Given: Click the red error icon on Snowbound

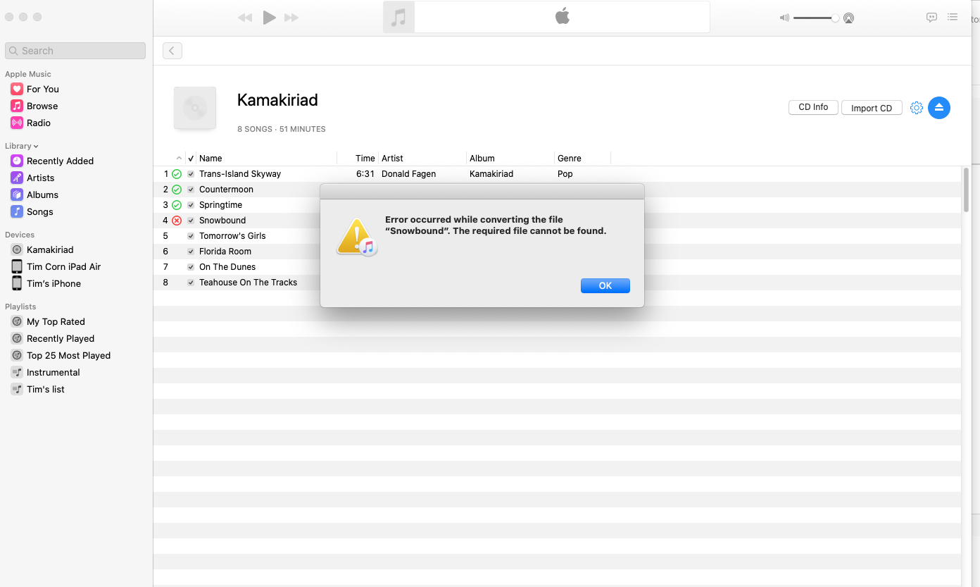Looking at the screenshot, I should (177, 221).
